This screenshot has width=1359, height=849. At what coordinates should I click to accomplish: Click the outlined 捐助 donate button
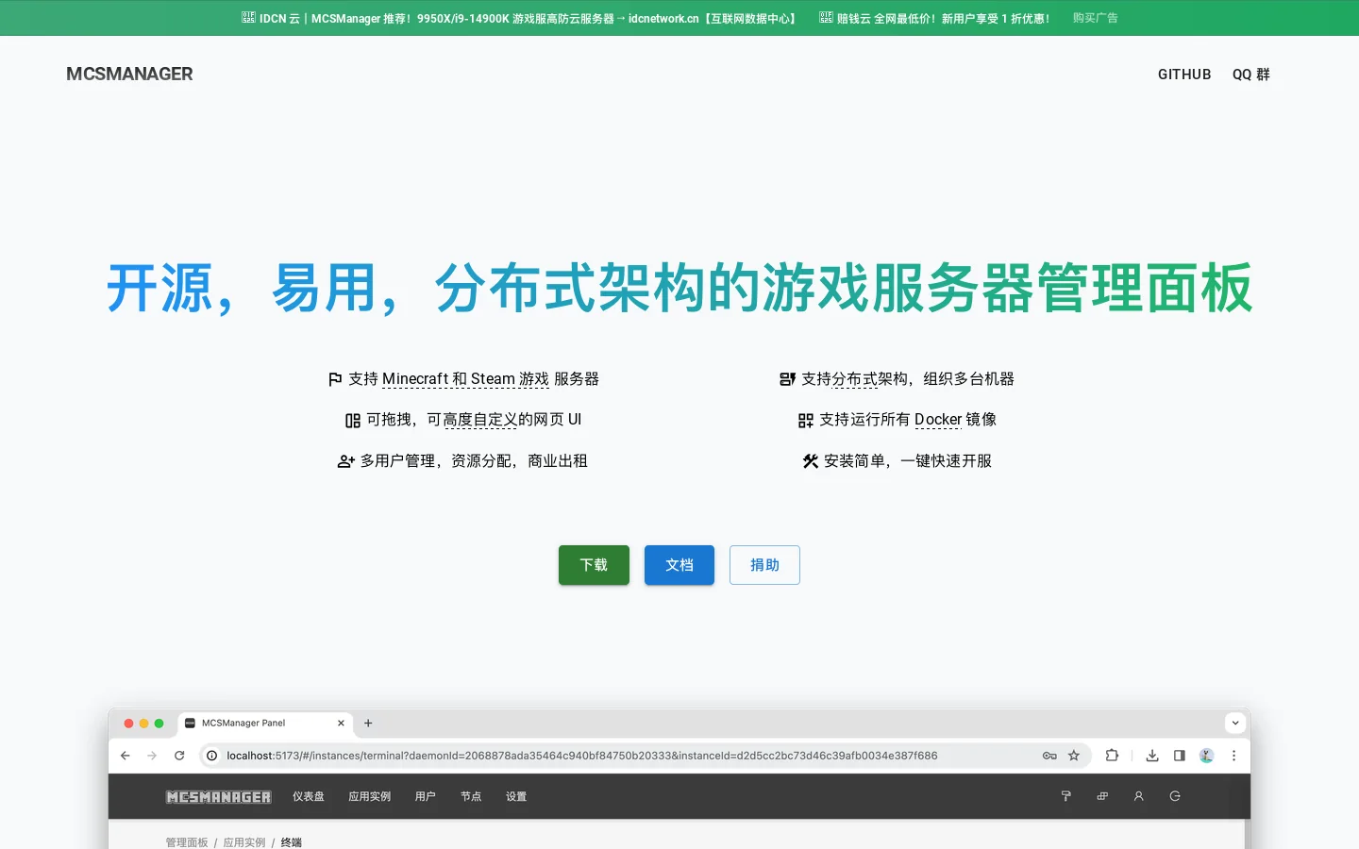click(764, 565)
